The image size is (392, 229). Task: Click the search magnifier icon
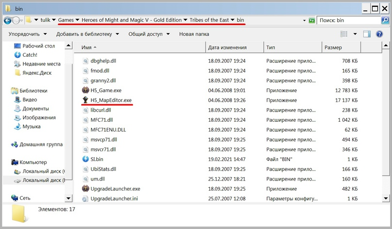(x=385, y=20)
